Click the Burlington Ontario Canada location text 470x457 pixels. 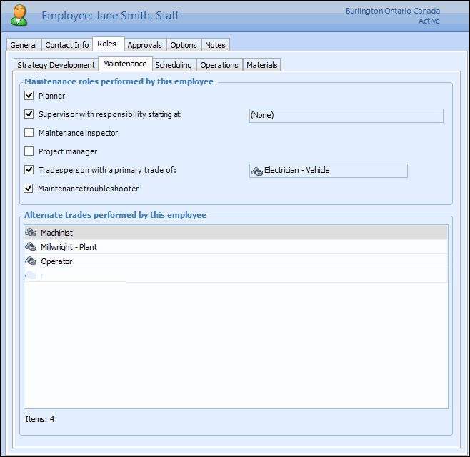click(393, 11)
